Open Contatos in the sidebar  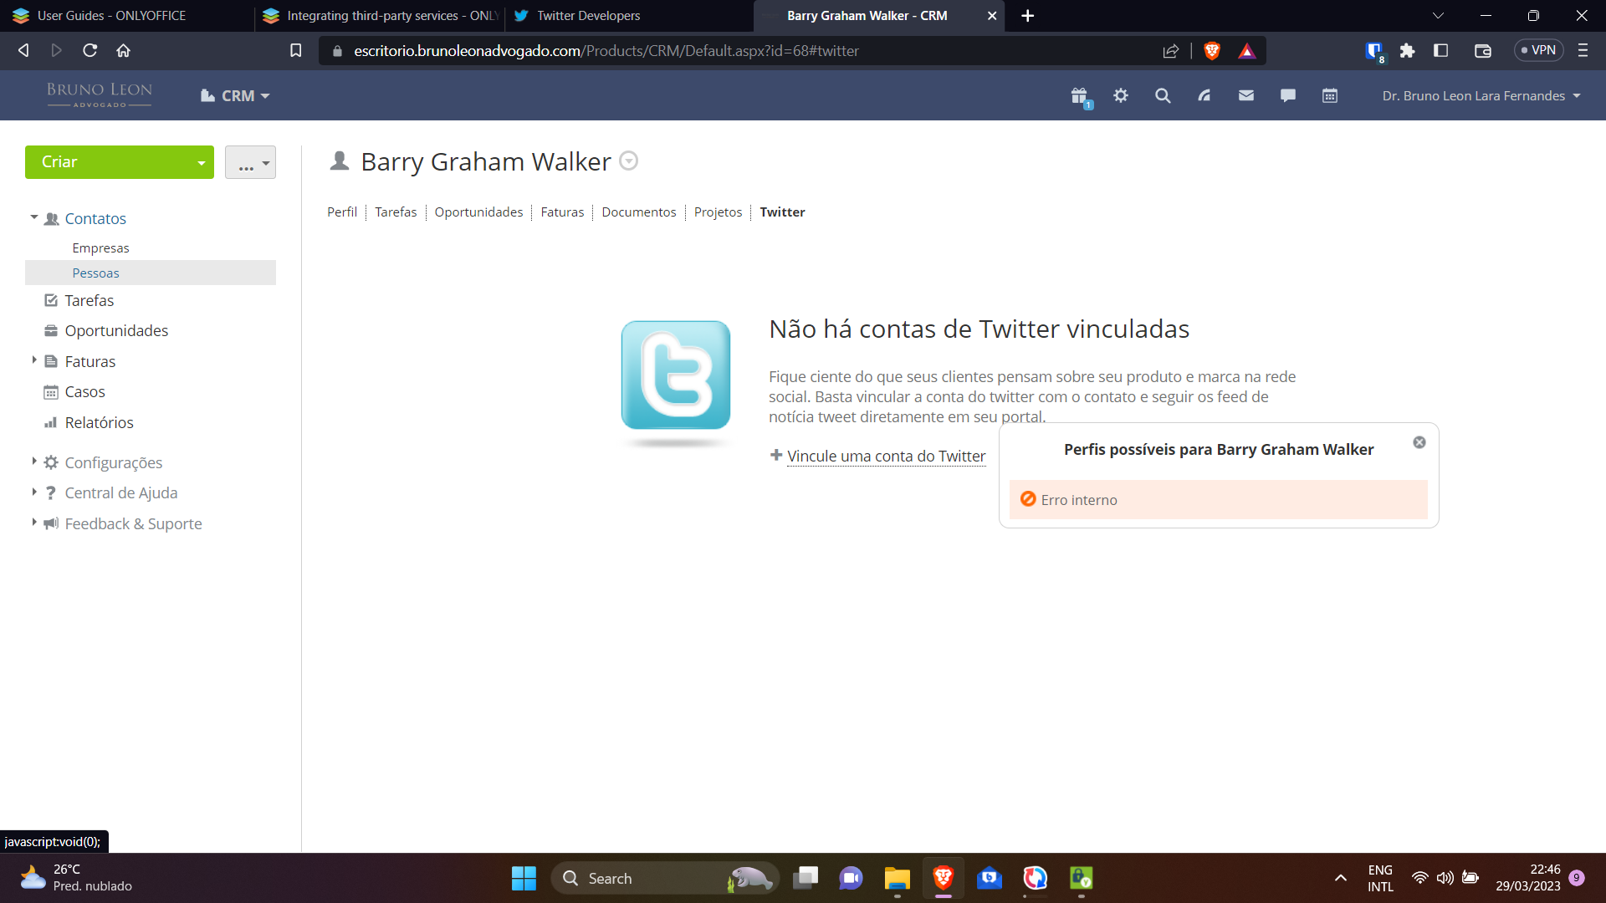coord(95,219)
